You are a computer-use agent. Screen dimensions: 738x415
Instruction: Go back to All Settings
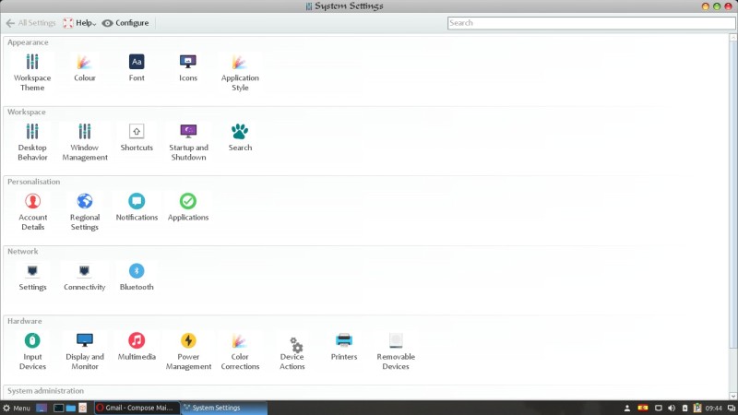[31, 22]
